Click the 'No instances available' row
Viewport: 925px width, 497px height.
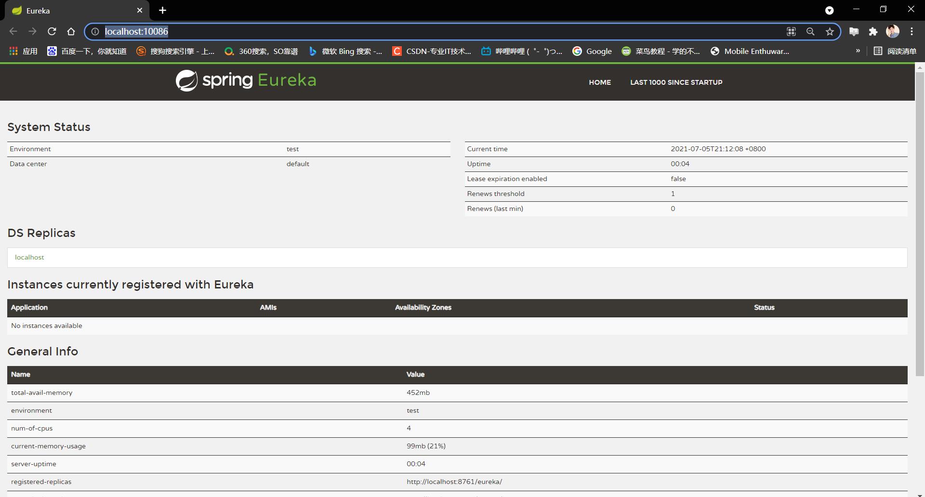457,326
